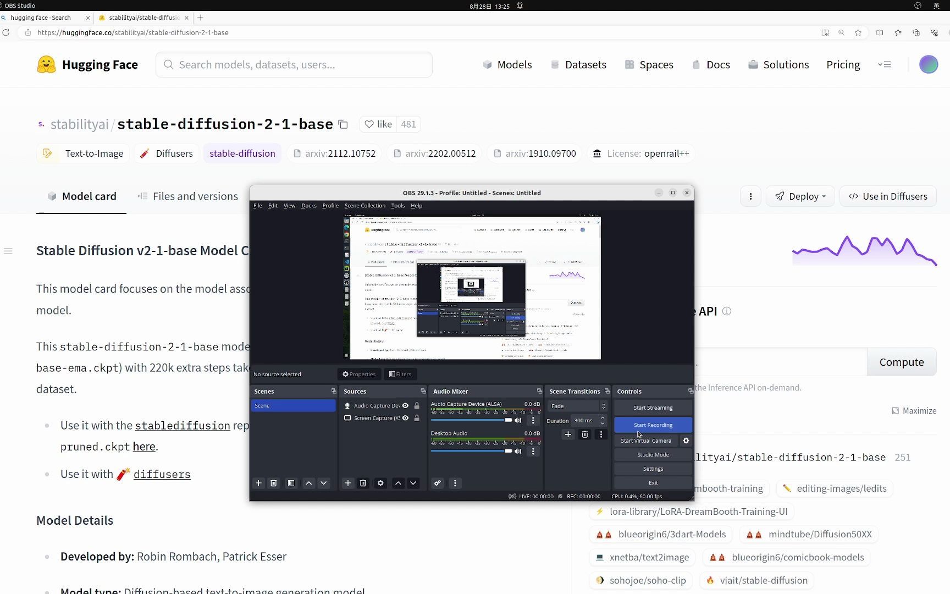Click Compute button in Inference API
Screen dimensions: 950x594
(902, 362)
